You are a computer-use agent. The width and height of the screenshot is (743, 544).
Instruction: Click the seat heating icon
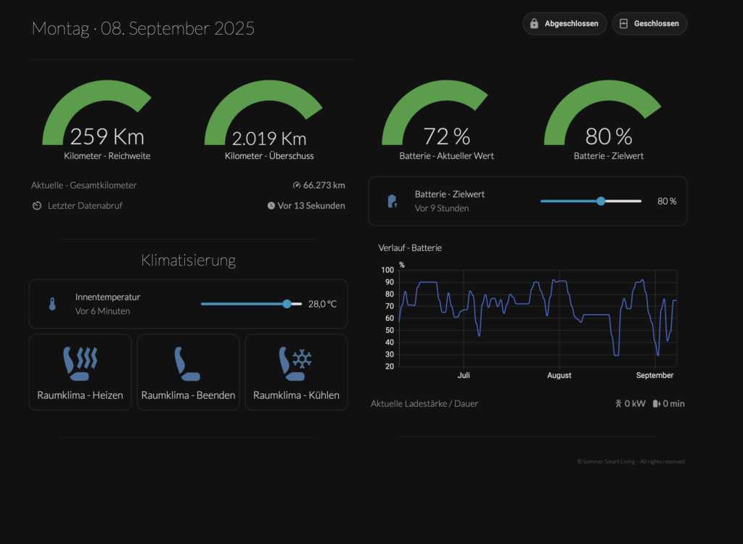[x=80, y=363]
